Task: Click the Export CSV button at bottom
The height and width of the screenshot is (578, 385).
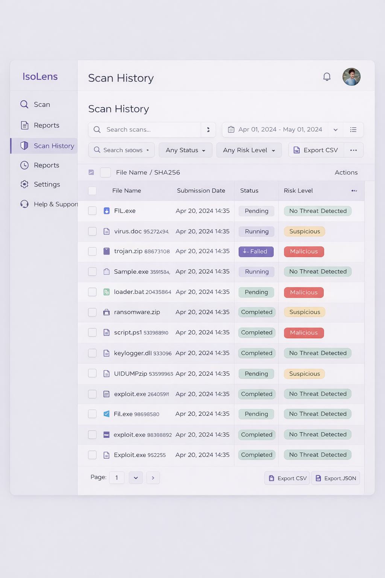Action: click(x=287, y=478)
